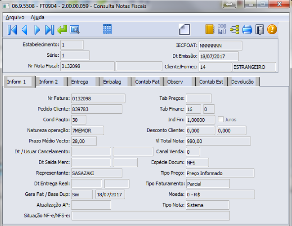Click the Natureza operação field 7MEMOR

click(x=87, y=131)
